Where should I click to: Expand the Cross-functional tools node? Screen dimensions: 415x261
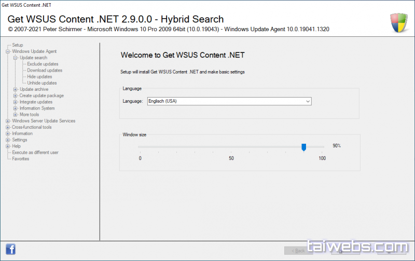[x=8, y=127]
